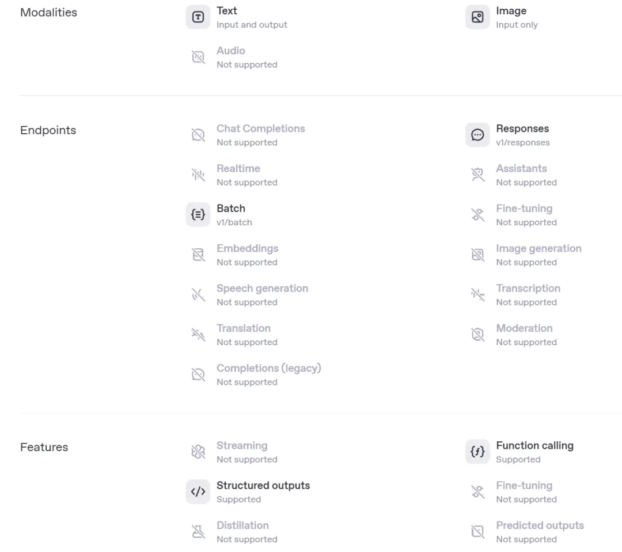Screen dimensions: 622x552
Task: Click the Structured outputs feature label
Action: (263, 485)
